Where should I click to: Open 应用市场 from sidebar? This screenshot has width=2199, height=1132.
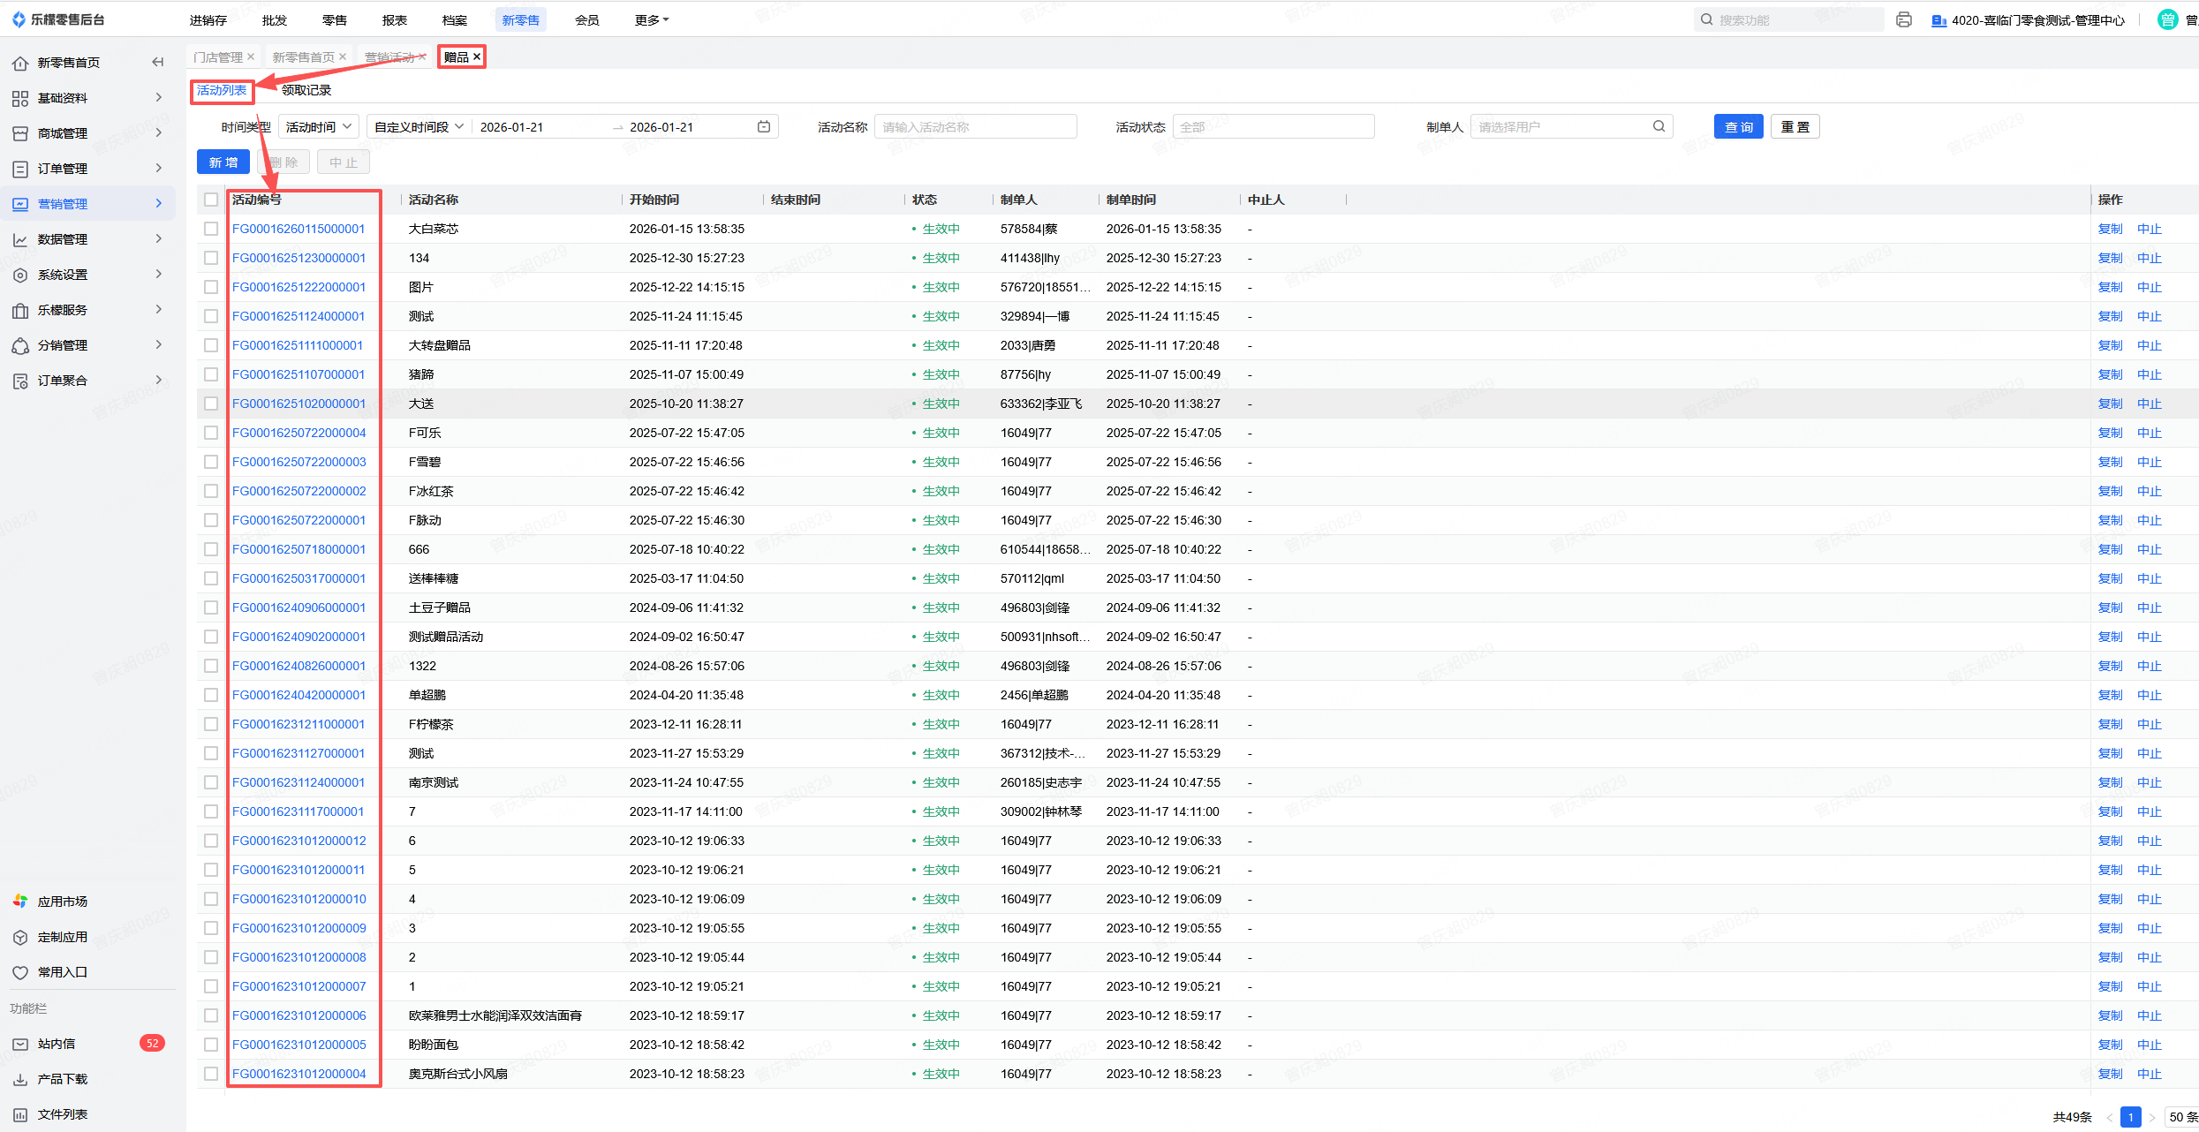[62, 902]
